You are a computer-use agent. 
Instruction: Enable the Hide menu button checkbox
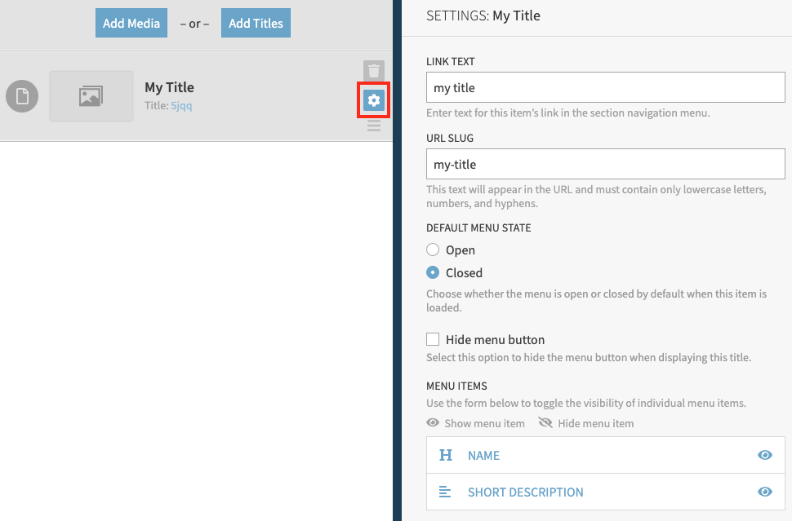click(433, 339)
